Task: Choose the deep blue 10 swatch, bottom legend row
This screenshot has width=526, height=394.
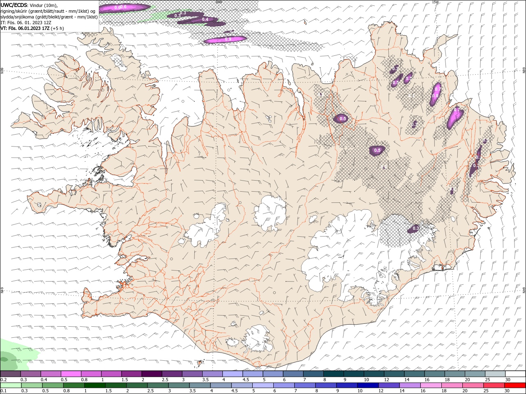Action: (368, 385)
